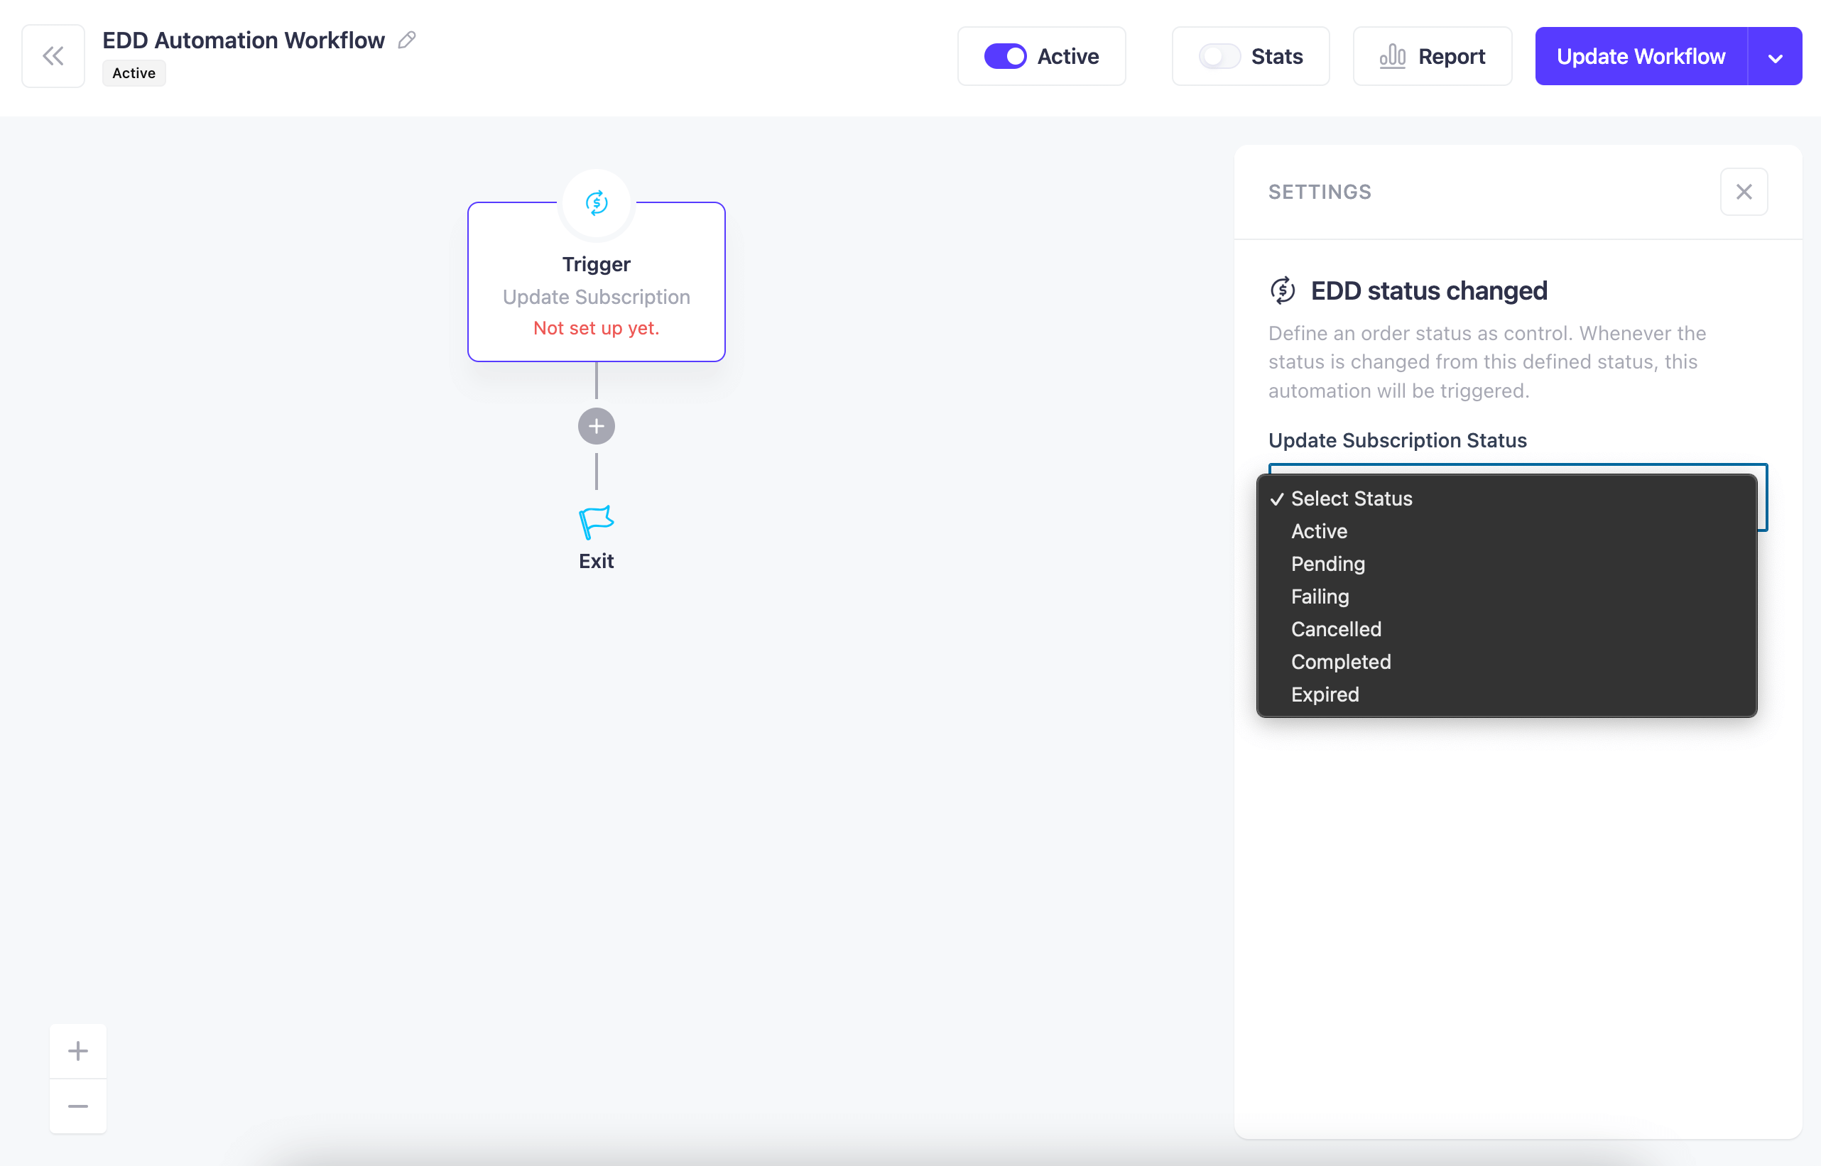The height and width of the screenshot is (1166, 1821).
Task: Select Expired from subscription status list
Action: (x=1325, y=694)
